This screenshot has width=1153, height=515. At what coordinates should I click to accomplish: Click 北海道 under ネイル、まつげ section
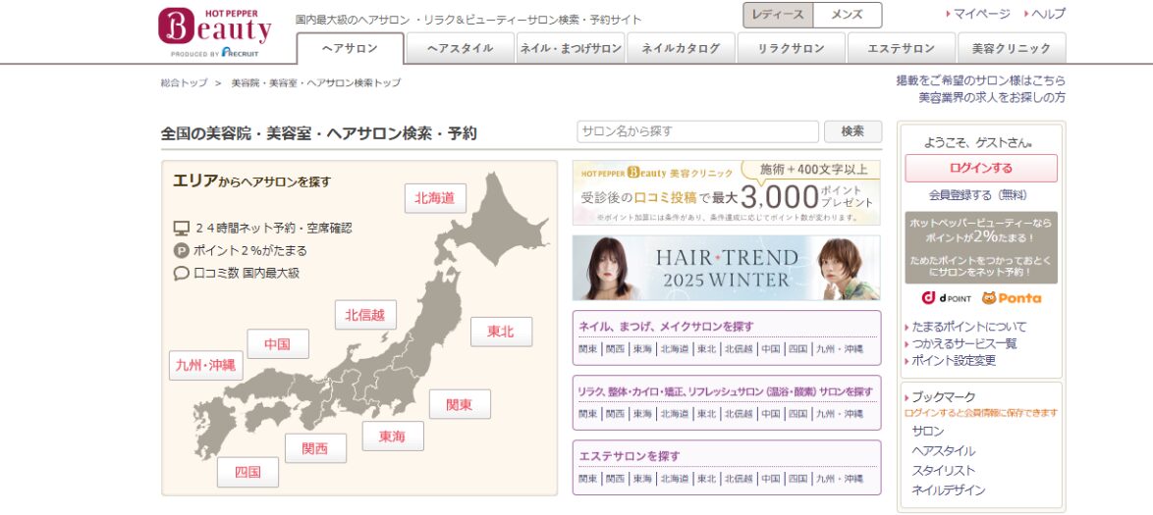[675, 349]
